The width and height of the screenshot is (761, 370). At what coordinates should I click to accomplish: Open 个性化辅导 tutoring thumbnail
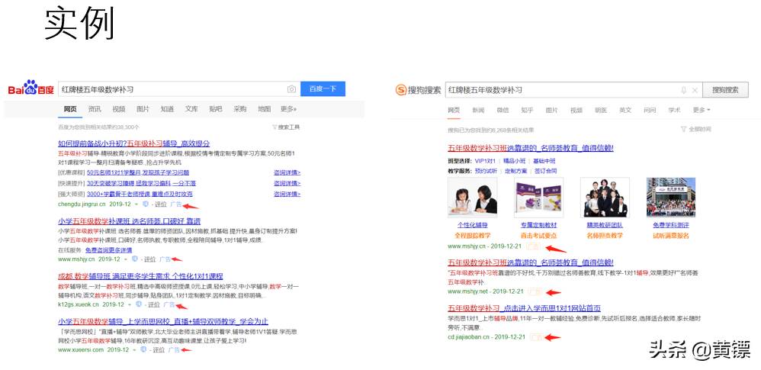click(472, 197)
